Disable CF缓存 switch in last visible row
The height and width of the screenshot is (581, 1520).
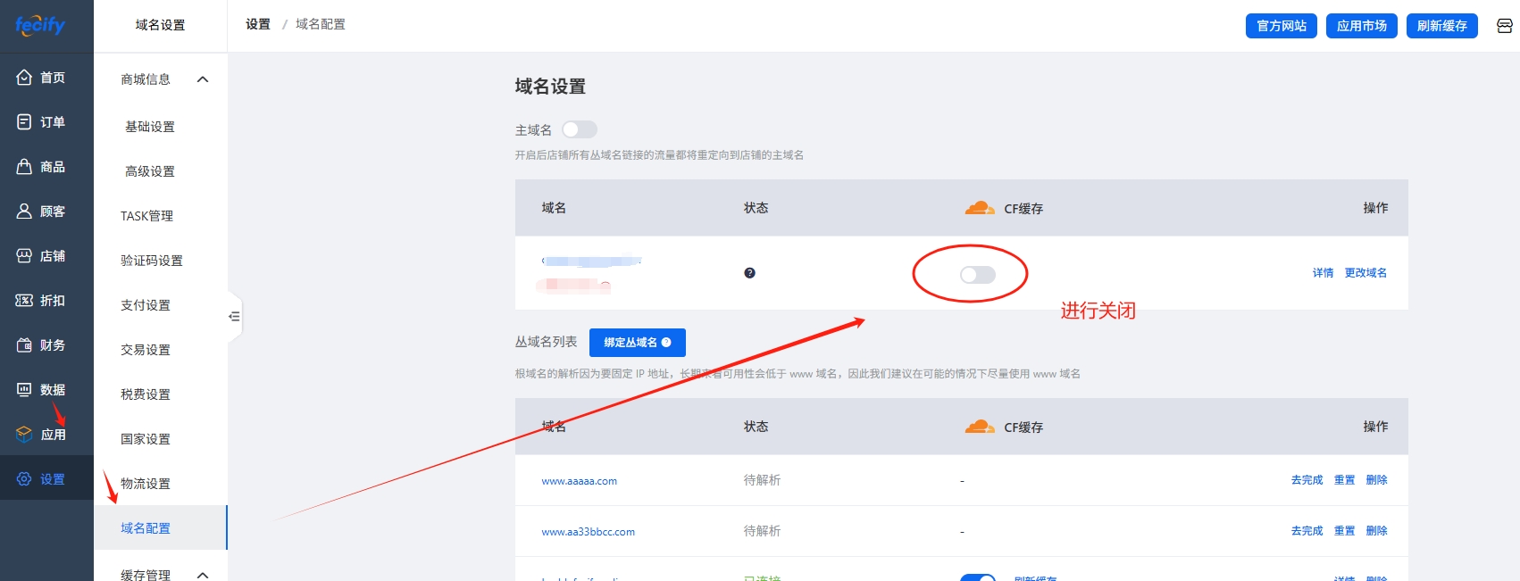[x=977, y=577]
